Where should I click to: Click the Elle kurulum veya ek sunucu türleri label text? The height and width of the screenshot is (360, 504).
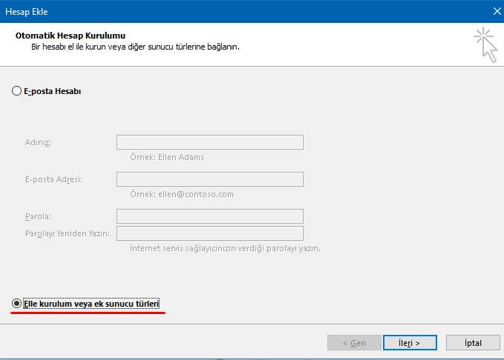pyautogui.click(x=91, y=304)
